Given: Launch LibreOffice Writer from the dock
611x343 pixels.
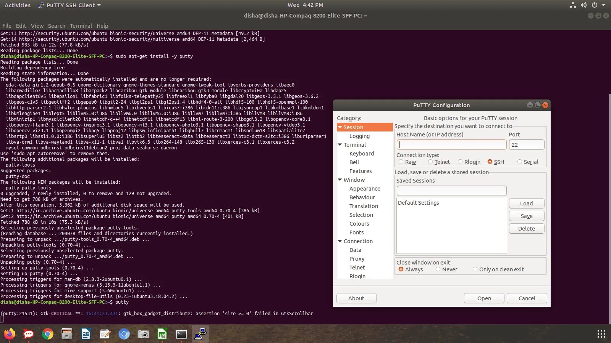Looking at the screenshot, I should click(x=86, y=334).
